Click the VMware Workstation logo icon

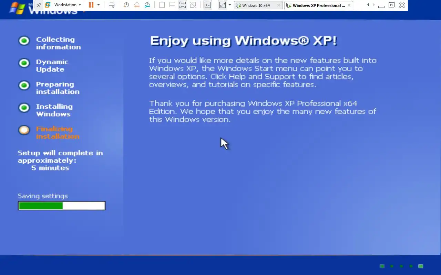pos(48,5)
